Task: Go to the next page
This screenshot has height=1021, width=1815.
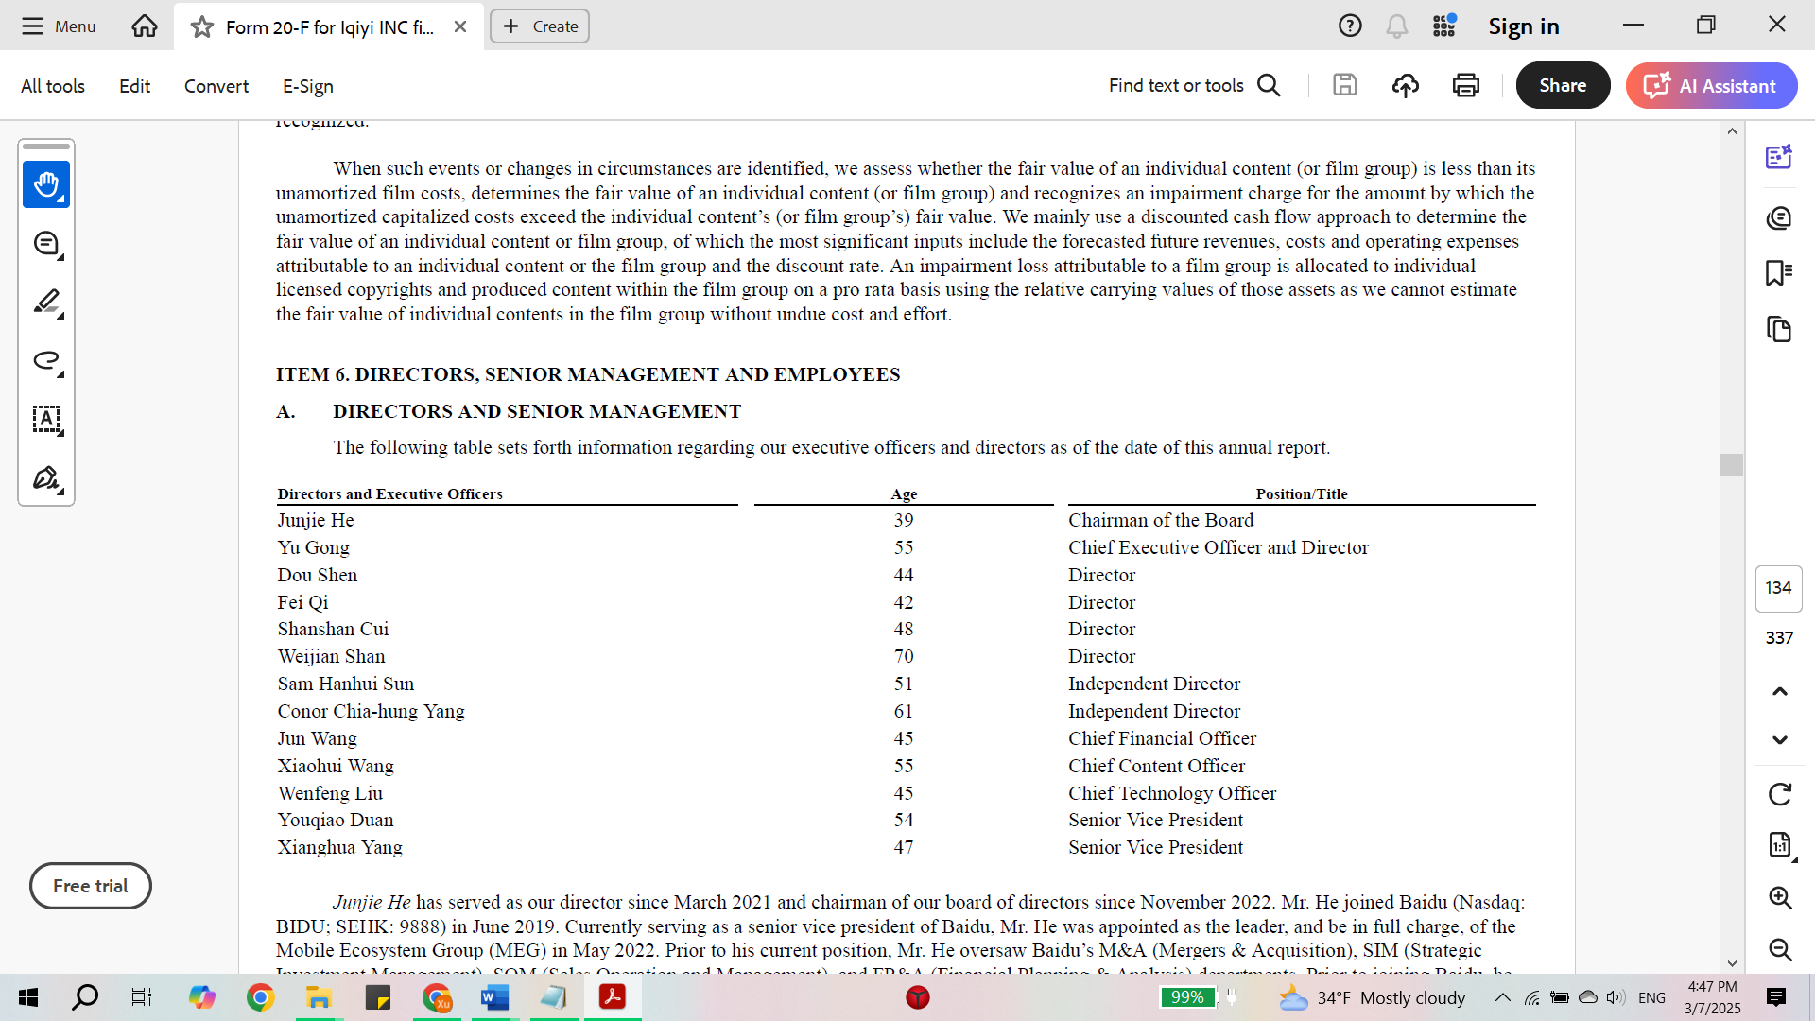Action: [x=1780, y=739]
